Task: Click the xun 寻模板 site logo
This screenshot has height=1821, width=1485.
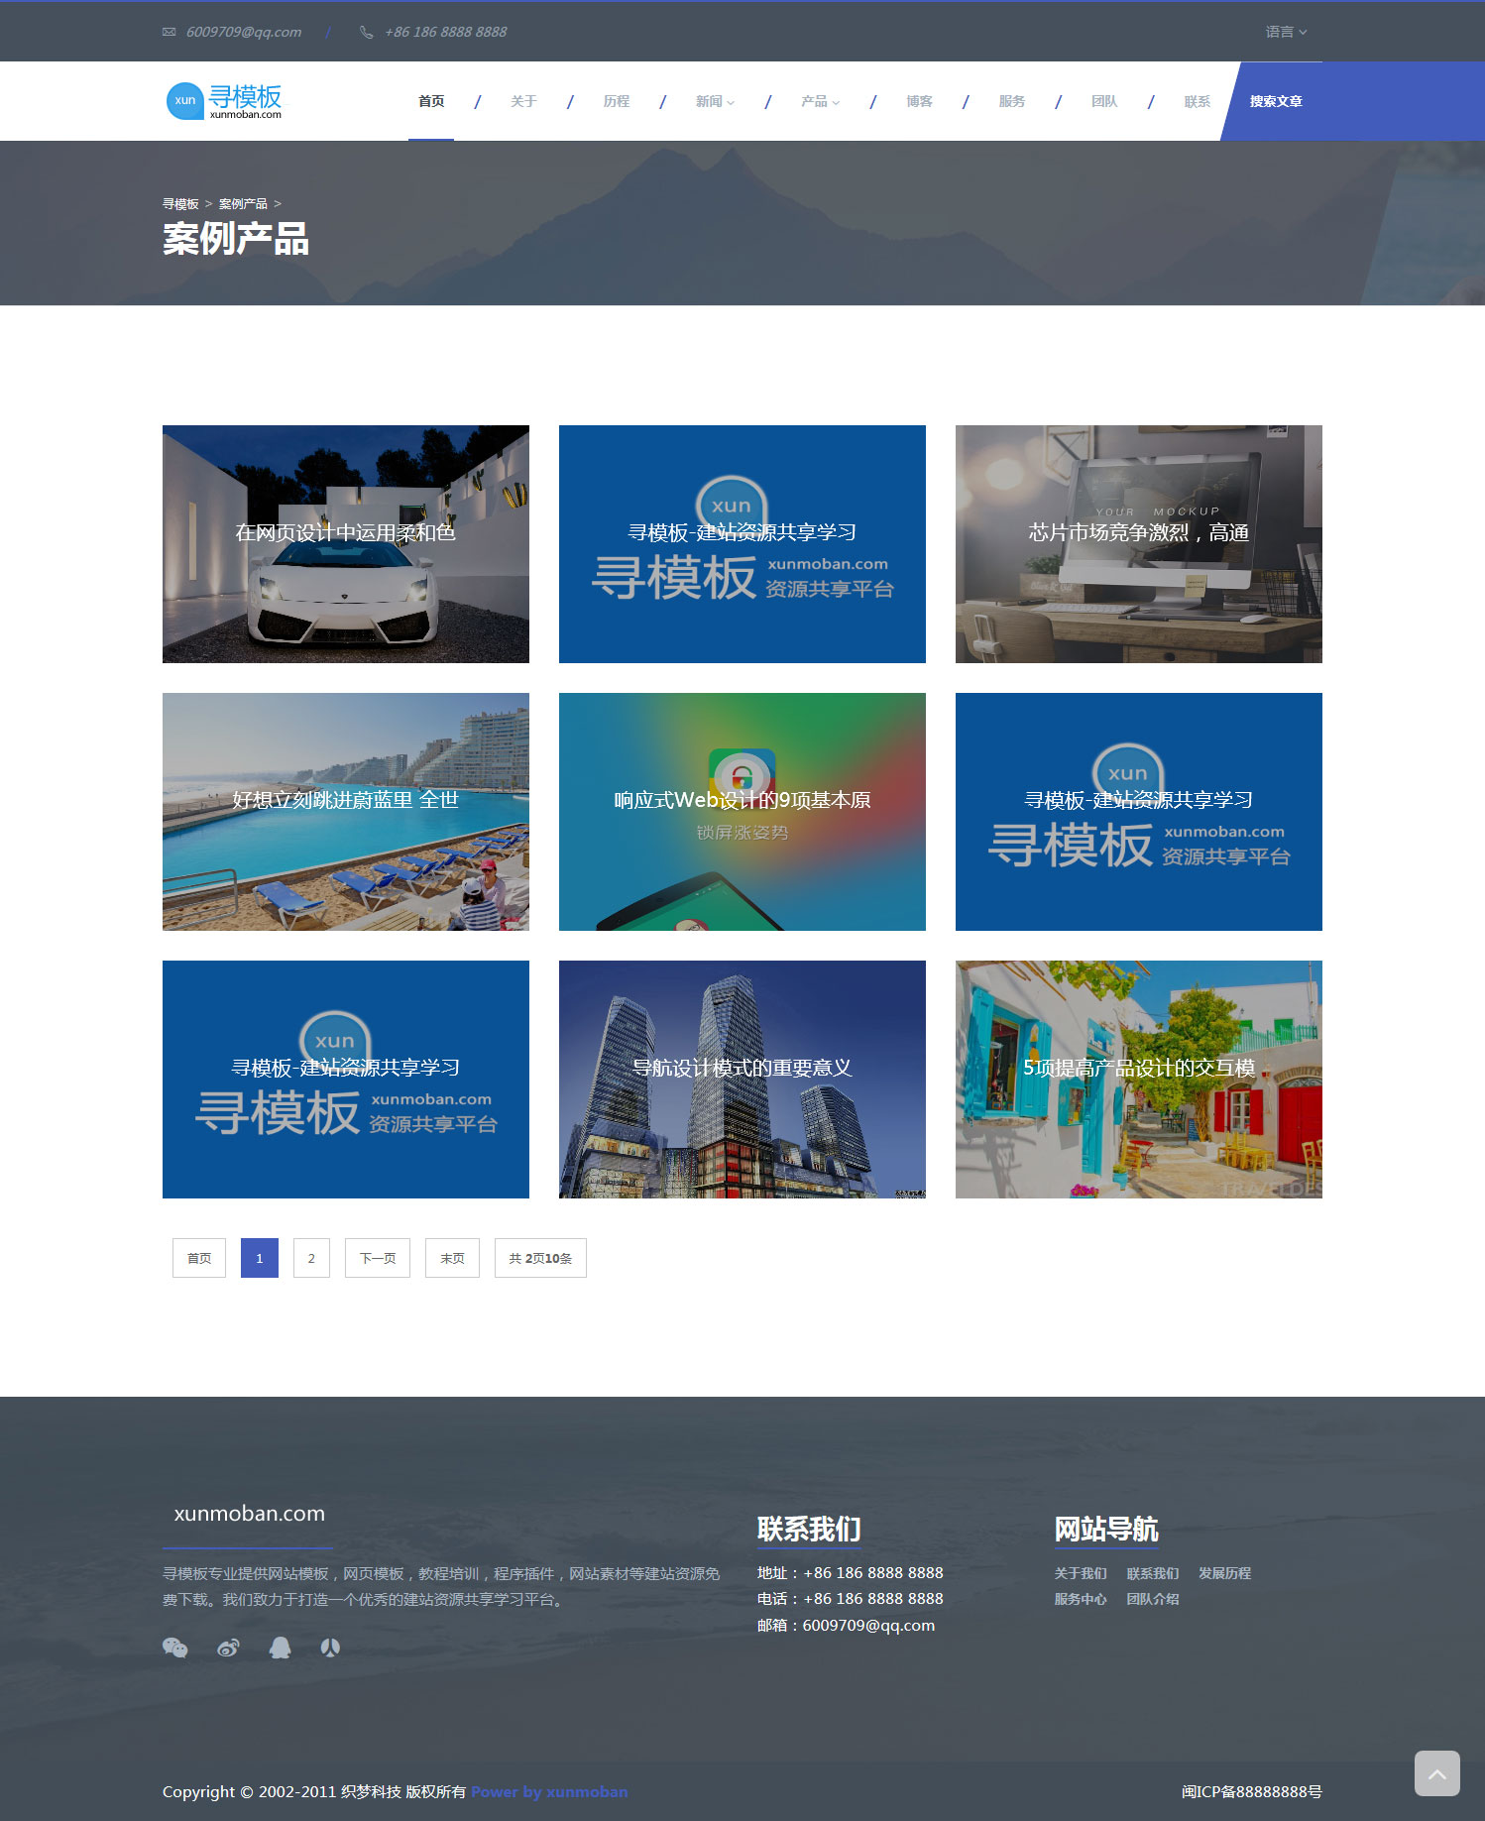Action: click(224, 100)
